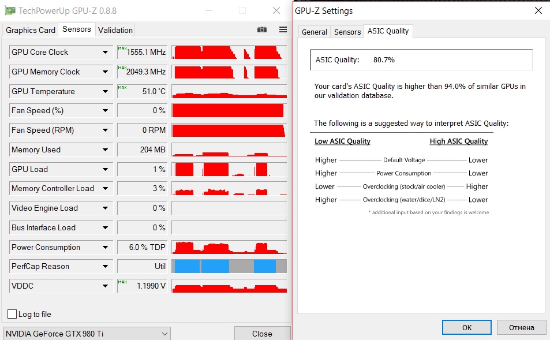Enable the Log to file checkbox
This screenshot has height=340, width=550.
pos(12,314)
